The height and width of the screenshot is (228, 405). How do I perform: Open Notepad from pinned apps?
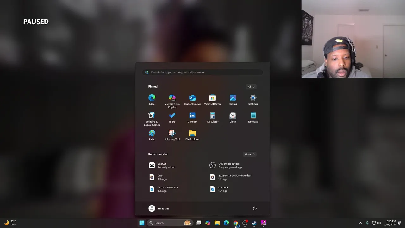[x=253, y=117]
